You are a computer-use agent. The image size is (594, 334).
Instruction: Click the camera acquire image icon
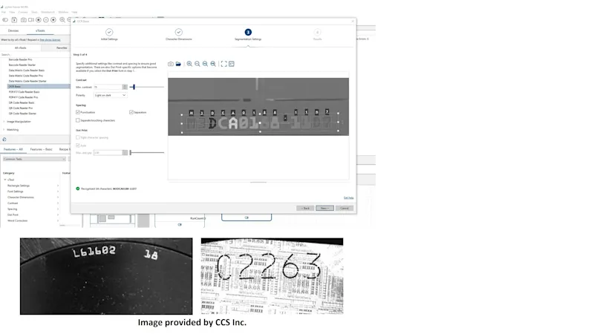pyautogui.click(x=171, y=64)
